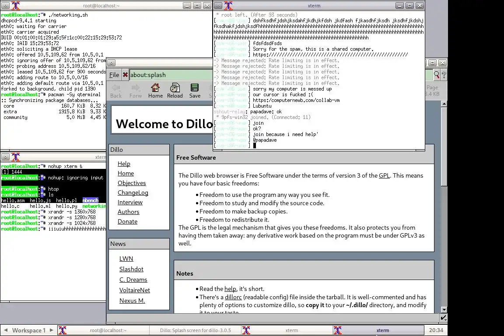
Task: Click Dillo page scrollbar up arrow
Action: click(x=444, y=104)
